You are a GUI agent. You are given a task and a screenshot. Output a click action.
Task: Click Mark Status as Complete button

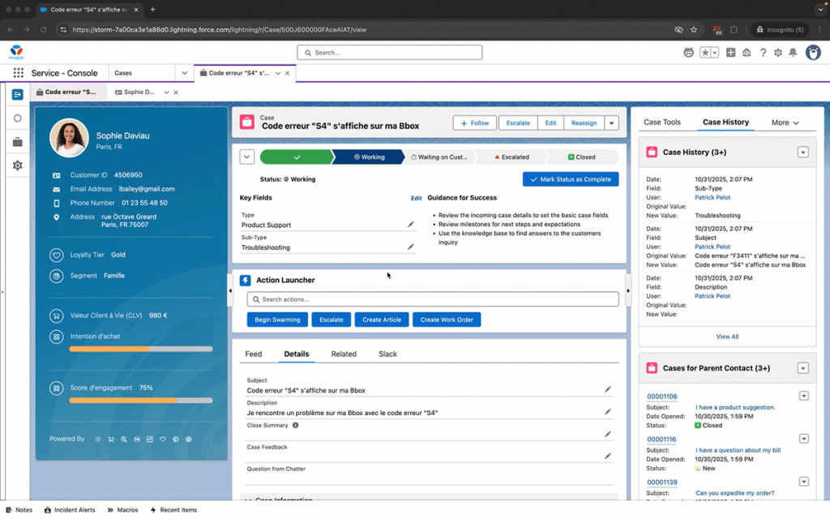(571, 179)
